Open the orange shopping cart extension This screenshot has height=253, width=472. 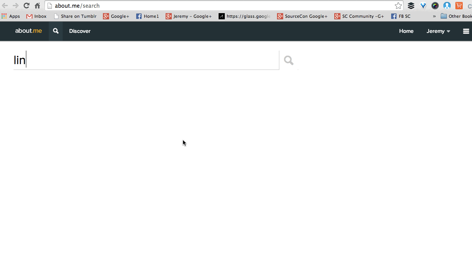pyautogui.click(x=459, y=5)
